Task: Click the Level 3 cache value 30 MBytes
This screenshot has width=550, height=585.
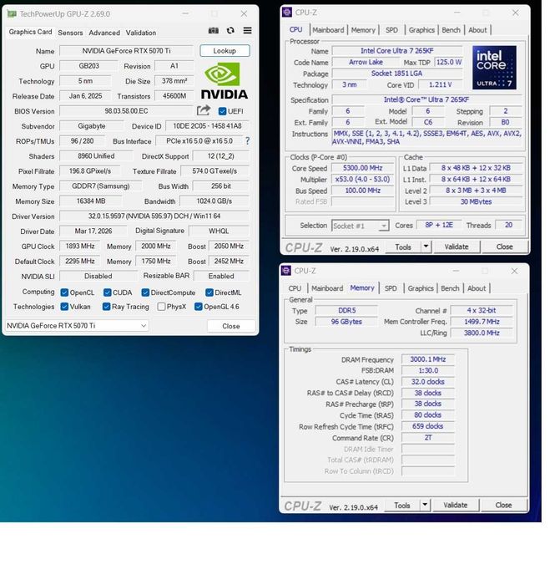Action: pos(476,201)
